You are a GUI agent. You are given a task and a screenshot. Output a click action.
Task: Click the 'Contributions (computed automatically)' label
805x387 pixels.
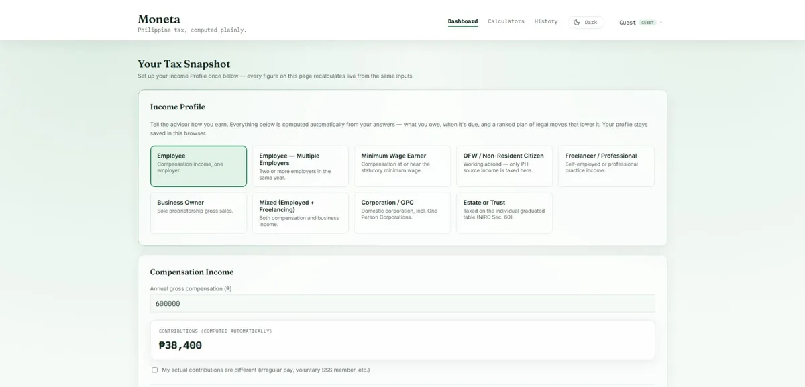click(x=215, y=331)
